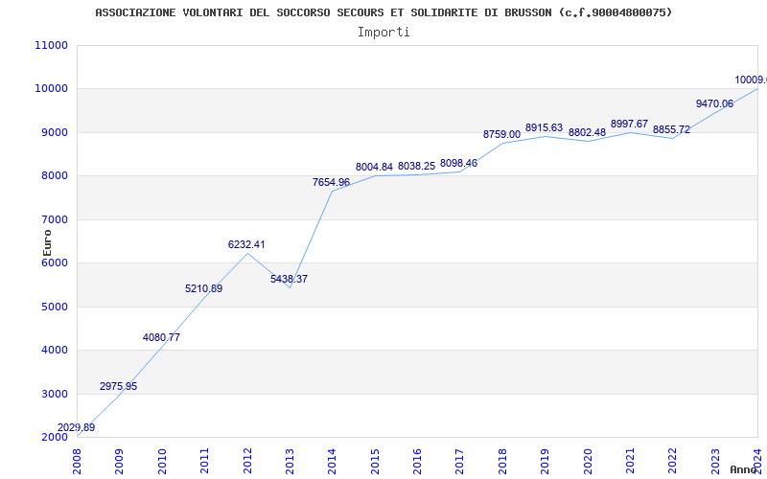Click the year 2016 axis tick label
767x479 pixels.
(418, 462)
